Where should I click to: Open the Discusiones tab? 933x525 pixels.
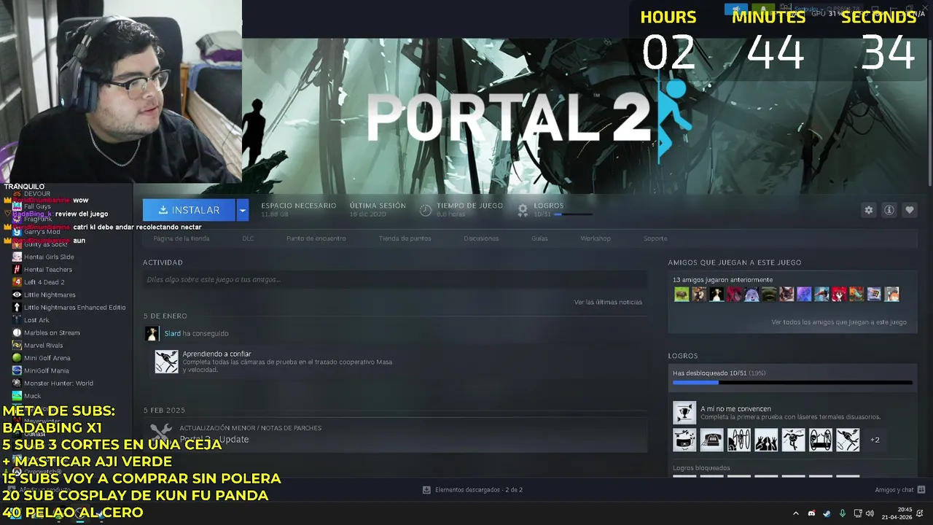(481, 238)
